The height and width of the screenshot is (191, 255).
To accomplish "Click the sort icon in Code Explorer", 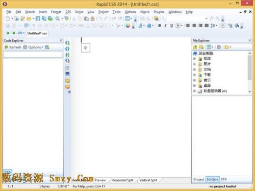I will tap(47, 47).
